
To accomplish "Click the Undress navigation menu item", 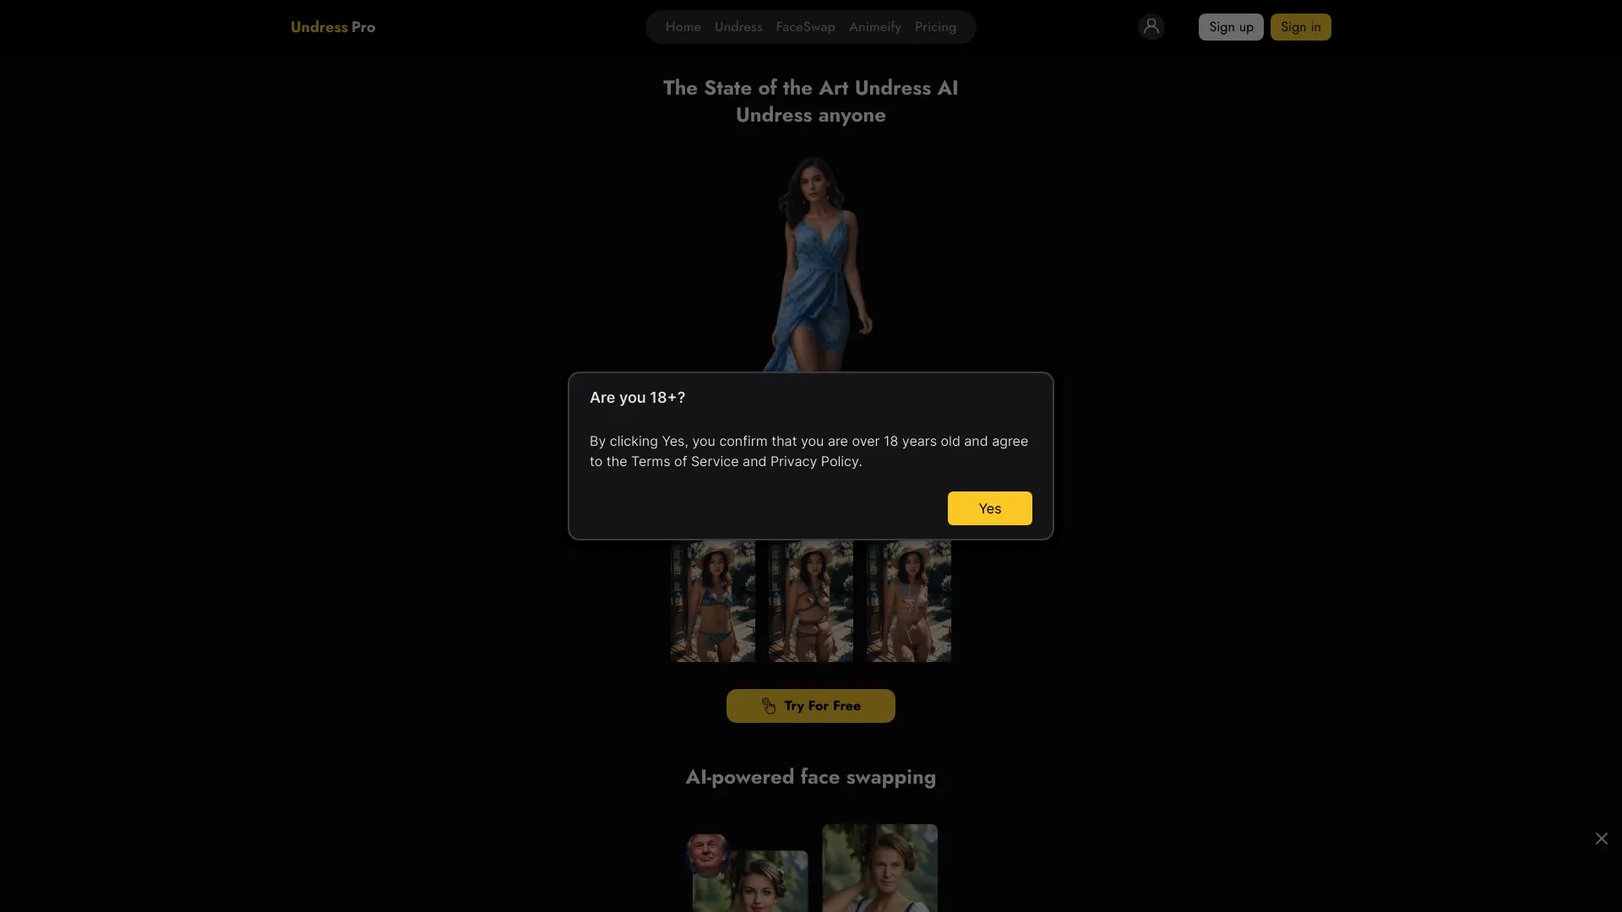I will (738, 27).
